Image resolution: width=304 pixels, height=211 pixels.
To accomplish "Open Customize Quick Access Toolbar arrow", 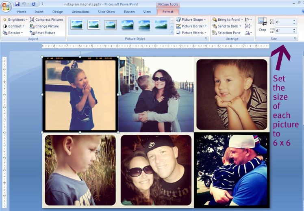I will click(42, 4).
